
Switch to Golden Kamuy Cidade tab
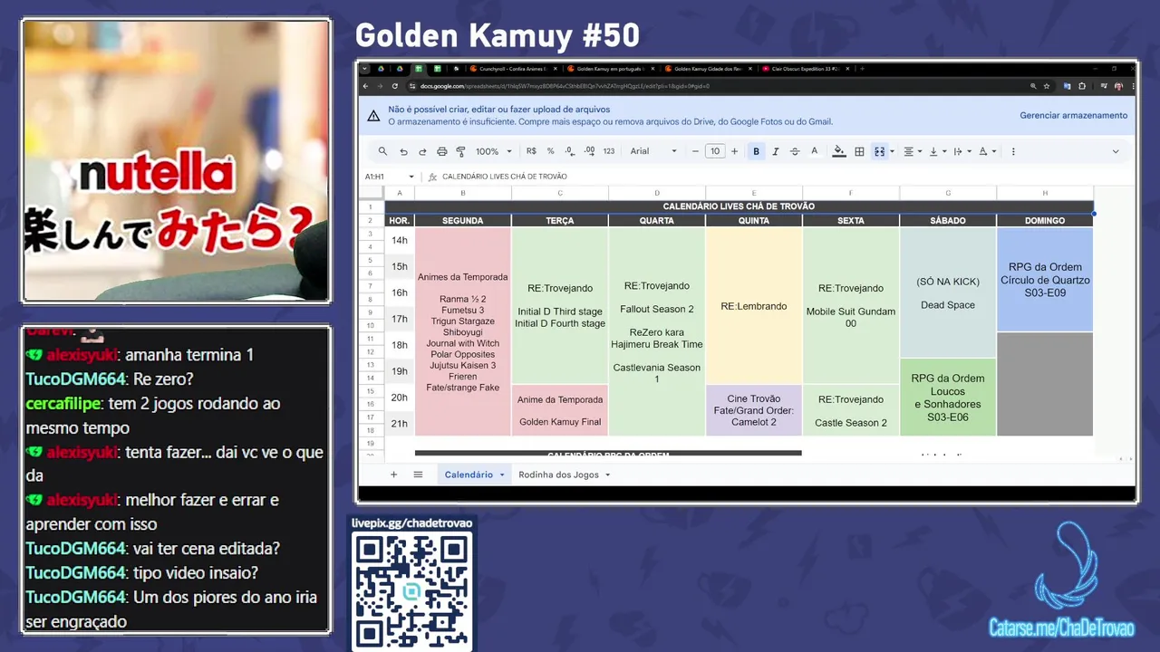(x=707, y=69)
